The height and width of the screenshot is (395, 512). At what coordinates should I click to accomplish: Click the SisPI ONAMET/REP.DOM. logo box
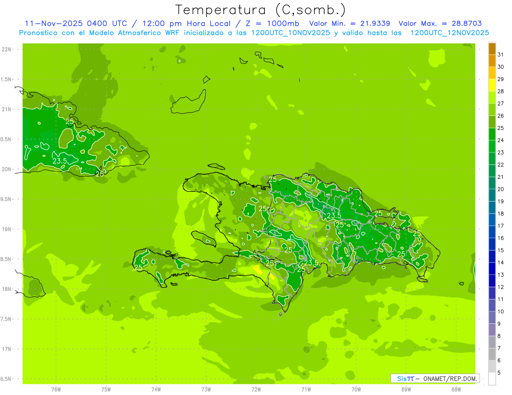coord(435,378)
